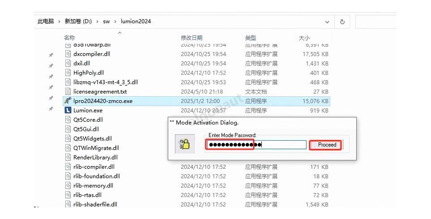Click the Lumion.exe application icon
431x219 pixels.
point(68,110)
